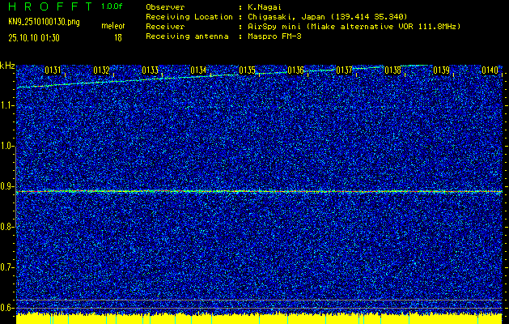Click the 1.00f version label
This screenshot has width=509, height=324.
pos(112,6)
